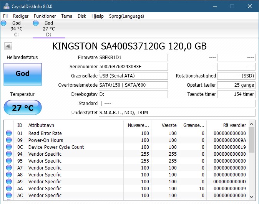Click status orb of attribute AA row
Image resolution: width=259 pixels, height=204 pixels.
9,188
